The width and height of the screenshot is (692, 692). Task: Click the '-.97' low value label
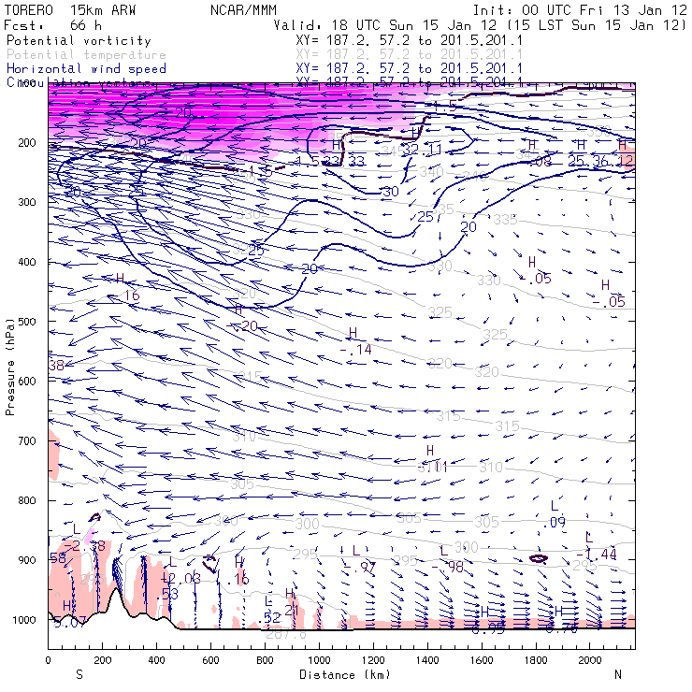[x=360, y=567]
